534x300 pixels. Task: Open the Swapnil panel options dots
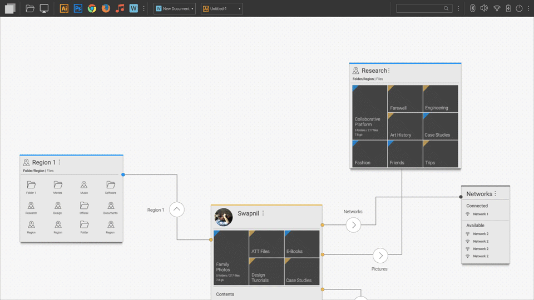tap(263, 213)
